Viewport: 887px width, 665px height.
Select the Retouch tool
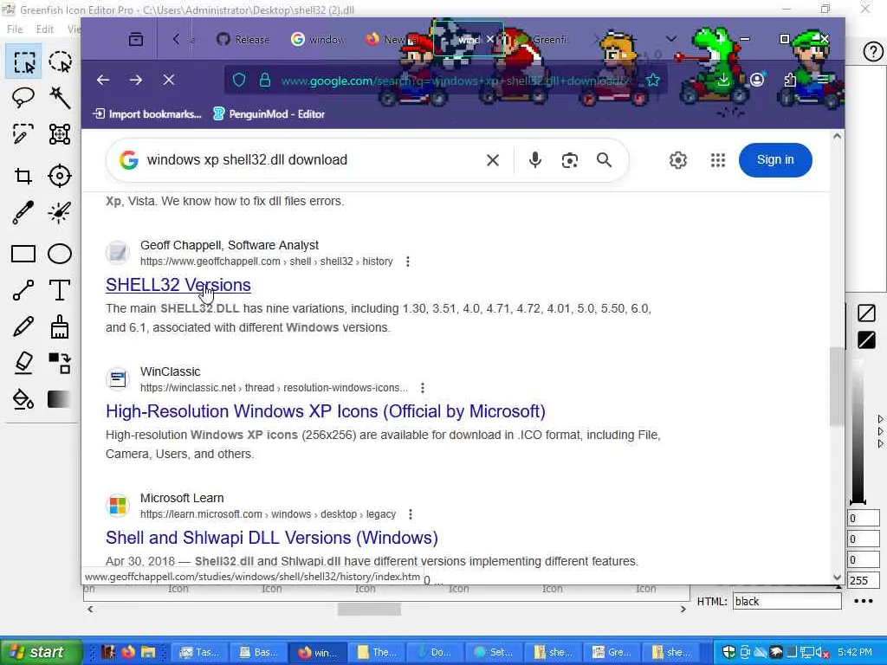click(x=60, y=212)
